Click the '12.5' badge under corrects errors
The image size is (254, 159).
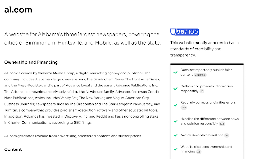pos(184,107)
